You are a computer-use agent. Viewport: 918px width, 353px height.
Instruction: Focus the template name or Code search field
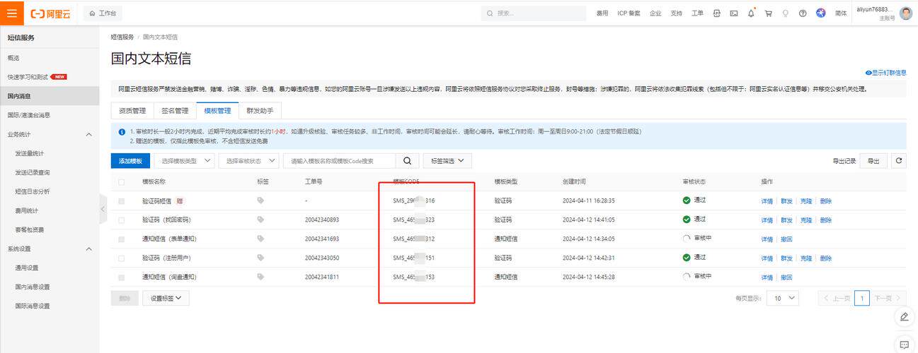(339, 161)
